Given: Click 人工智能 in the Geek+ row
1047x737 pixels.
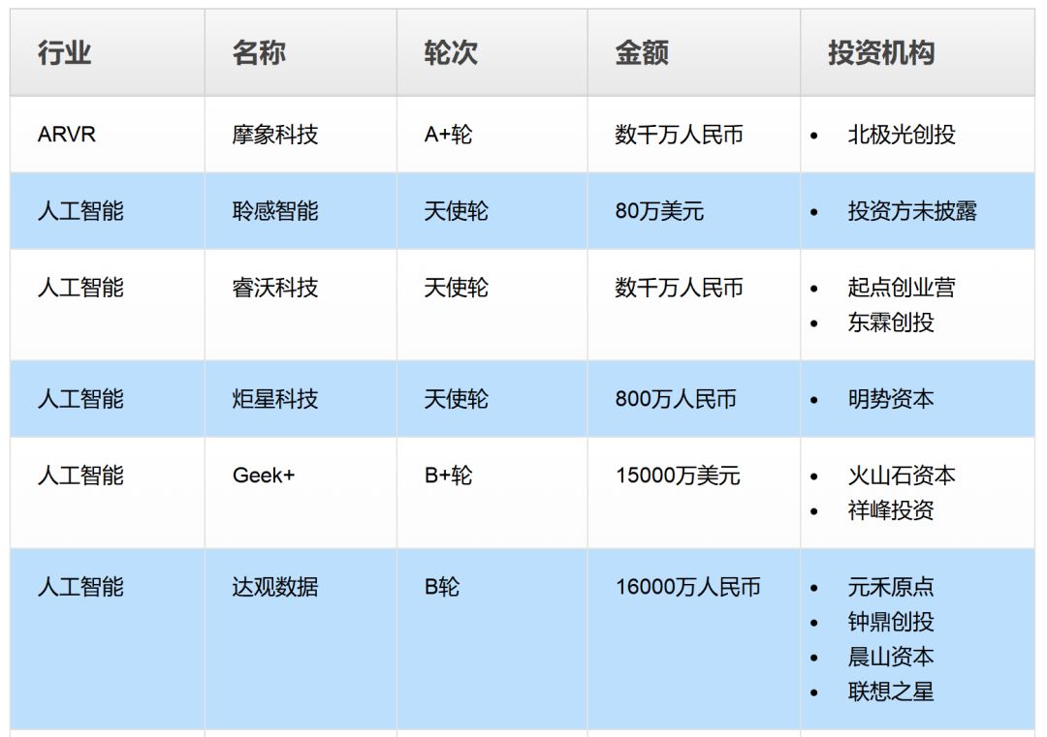Looking at the screenshot, I should point(80,475).
